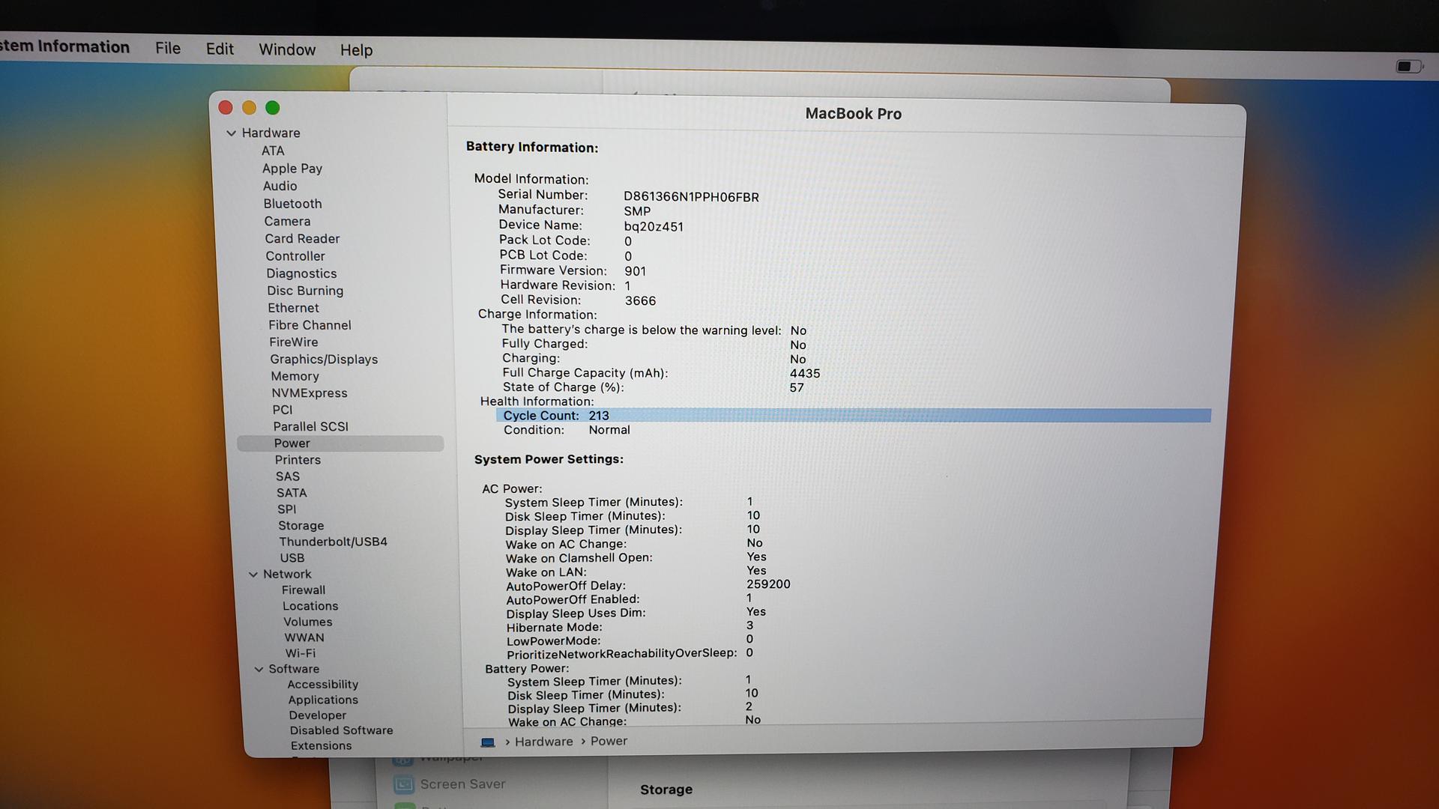Click the AutoPowerOff Delay value 259200
1439x809 pixels.
point(768,584)
